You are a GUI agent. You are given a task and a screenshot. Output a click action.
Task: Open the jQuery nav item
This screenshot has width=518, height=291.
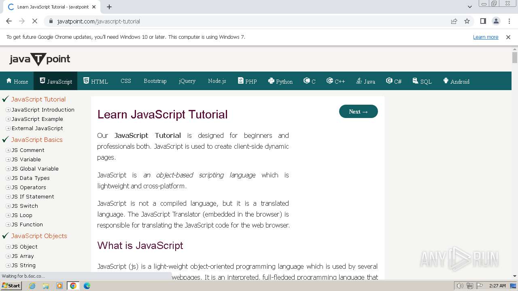[x=187, y=81]
